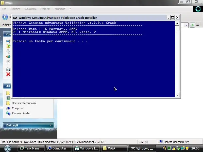Viewport: 203px width, 152px height.
Task: Click the Risorse del computer status icon
Action: pyautogui.click(x=161, y=142)
